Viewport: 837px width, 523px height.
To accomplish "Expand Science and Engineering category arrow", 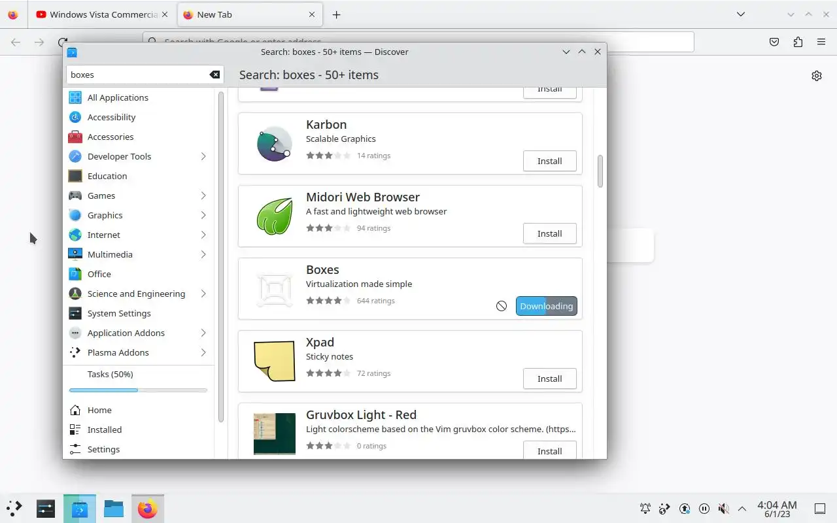I will tap(203, 294).
